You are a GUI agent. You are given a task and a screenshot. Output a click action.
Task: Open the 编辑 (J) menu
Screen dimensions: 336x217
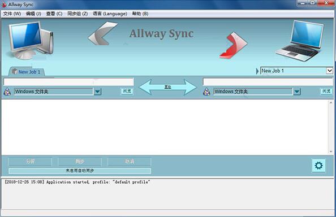[x=33, y=14]
